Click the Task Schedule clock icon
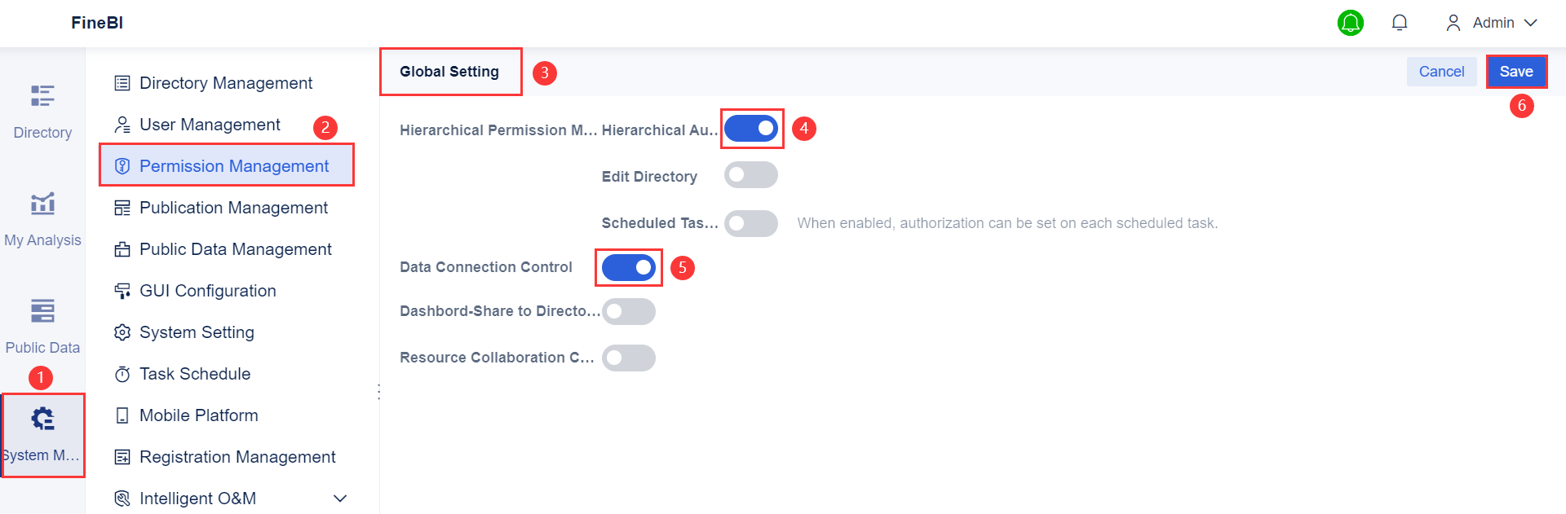Image resolution: width=1566 pixels, height=514 pixels. (122, 374)
